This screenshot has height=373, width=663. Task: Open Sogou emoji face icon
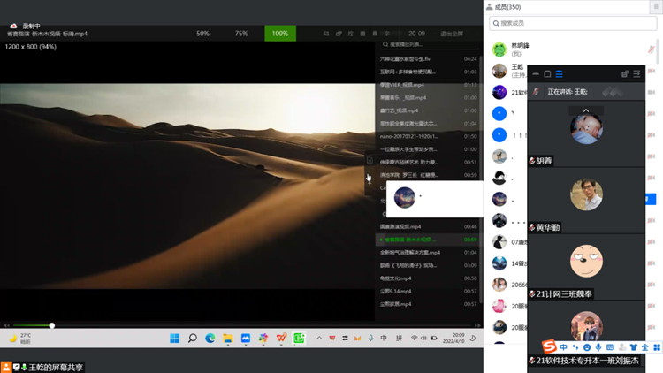coord(587,347)
